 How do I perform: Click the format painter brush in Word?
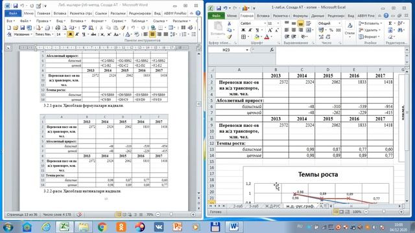coord(123,27)
